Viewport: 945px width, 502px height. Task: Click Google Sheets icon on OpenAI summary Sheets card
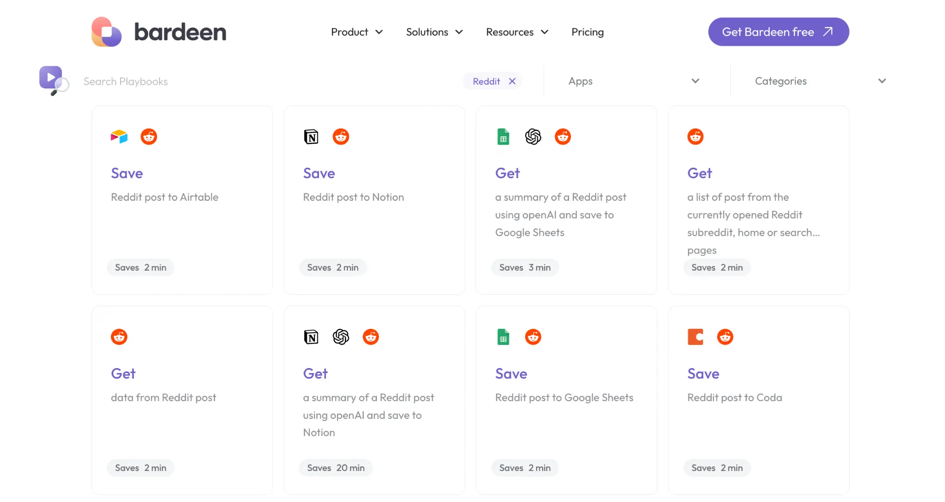(503, 136)
